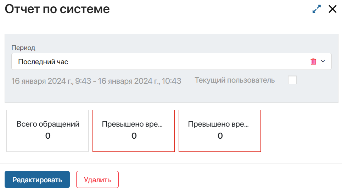
Task: Open the Всего обращений tile
Action: click(47, 131)
